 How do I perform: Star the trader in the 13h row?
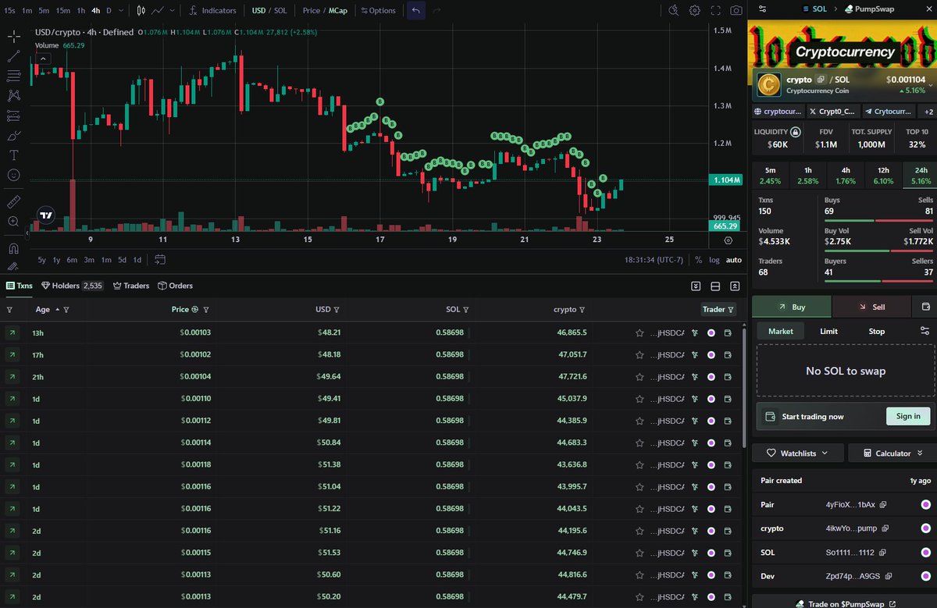click(x=641, y=333)
